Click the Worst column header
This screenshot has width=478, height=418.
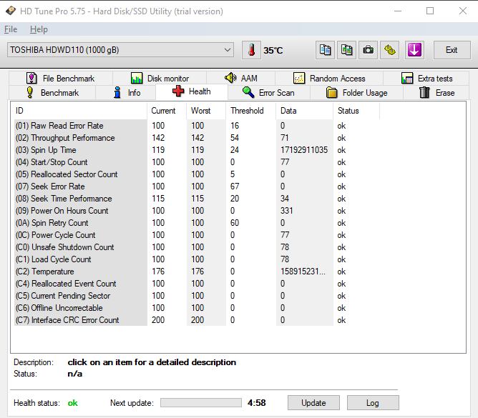[206, 111]
